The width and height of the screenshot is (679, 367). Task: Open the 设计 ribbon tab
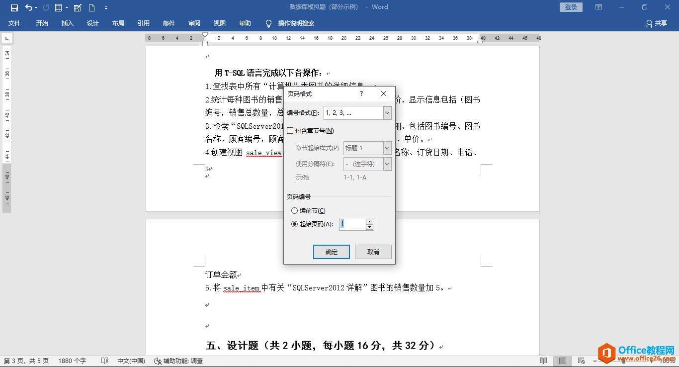pos(93,23)
